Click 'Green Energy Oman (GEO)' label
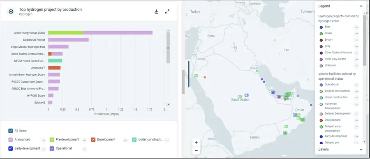Image resolution: width=370 pixels, height=159 pixels. (30, 33)
